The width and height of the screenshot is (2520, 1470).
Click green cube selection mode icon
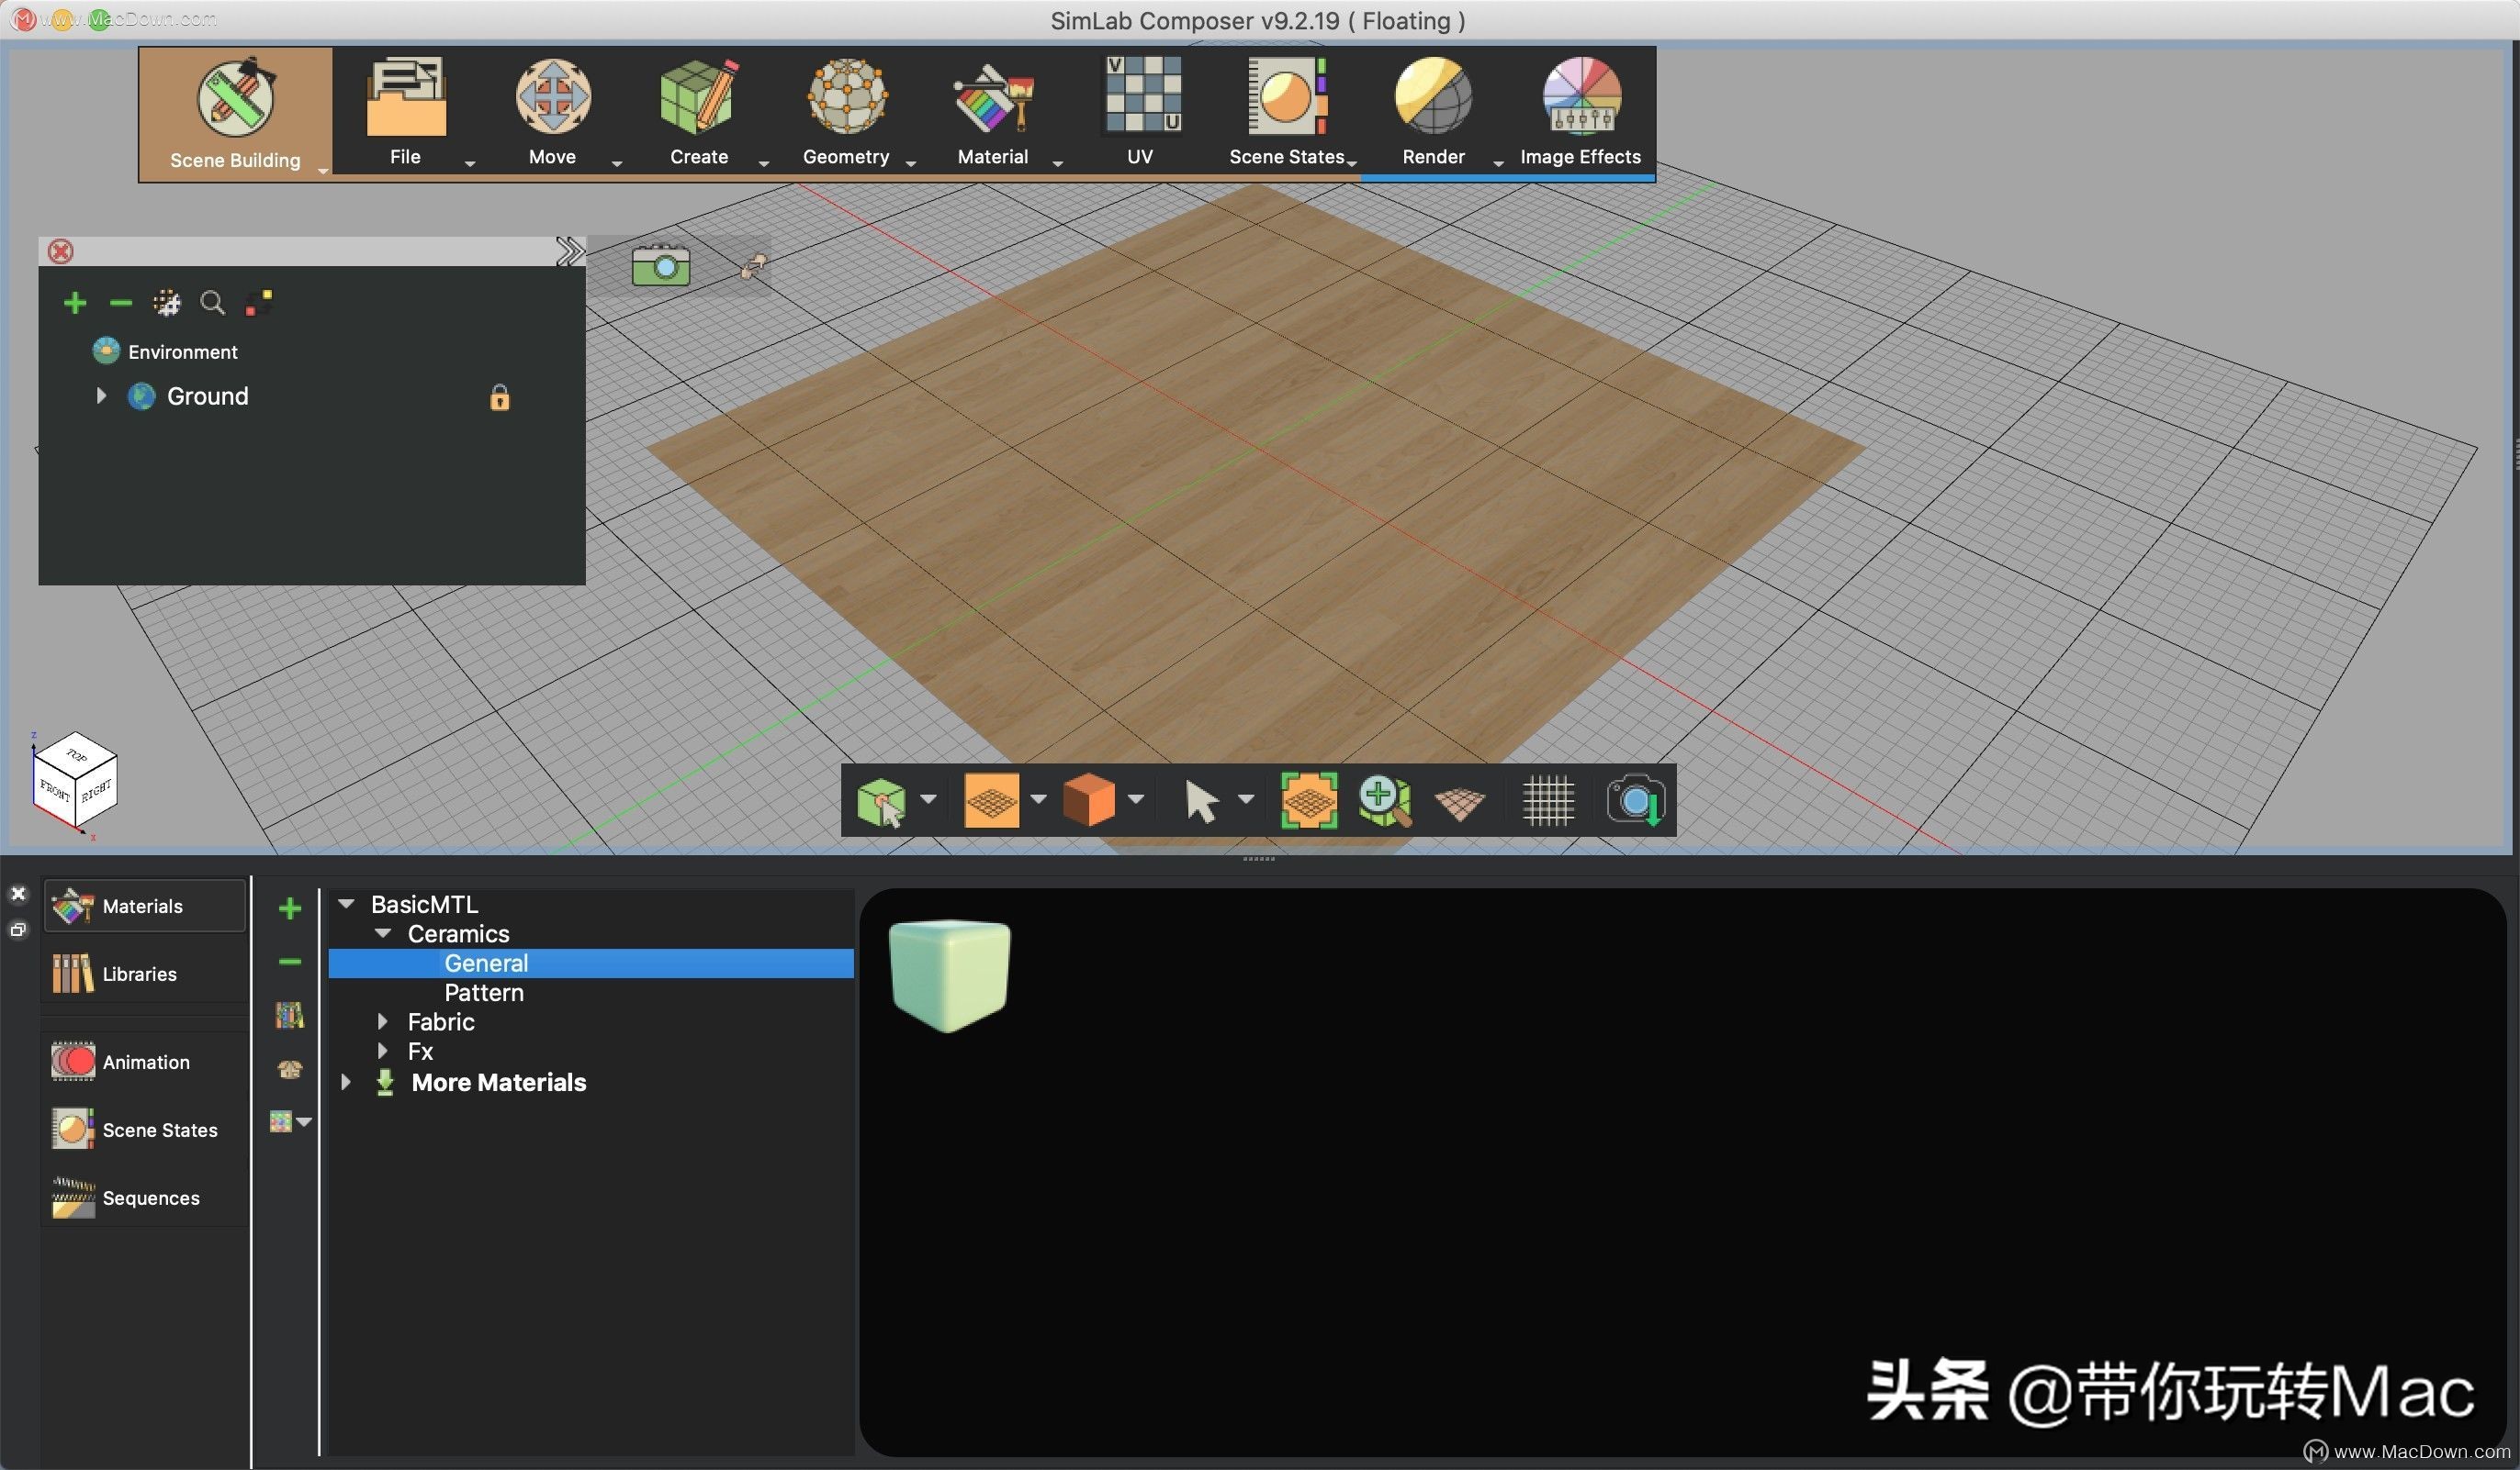(882, 801)
